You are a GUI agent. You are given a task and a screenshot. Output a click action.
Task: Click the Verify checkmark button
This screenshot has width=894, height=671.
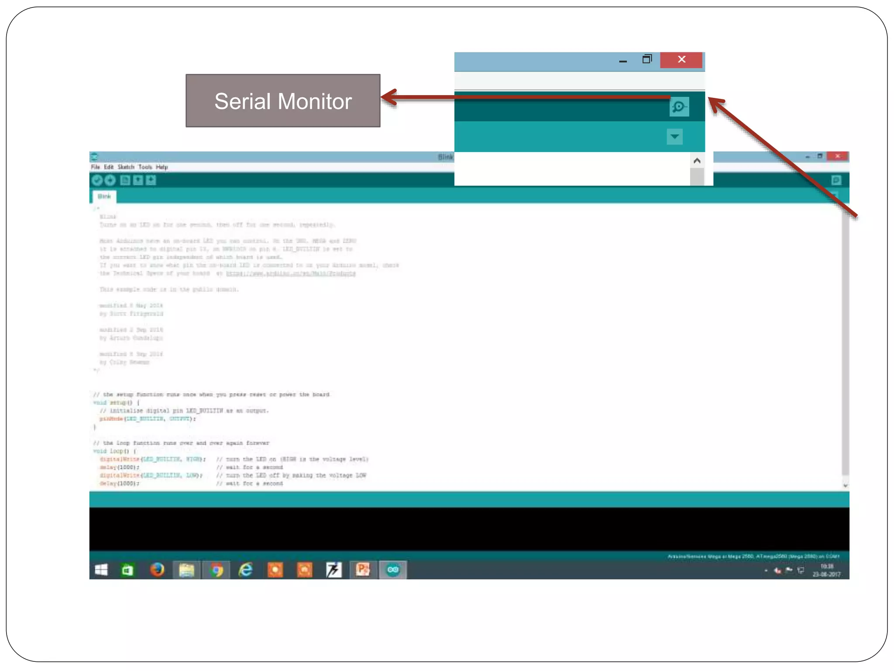click(97, 180)
